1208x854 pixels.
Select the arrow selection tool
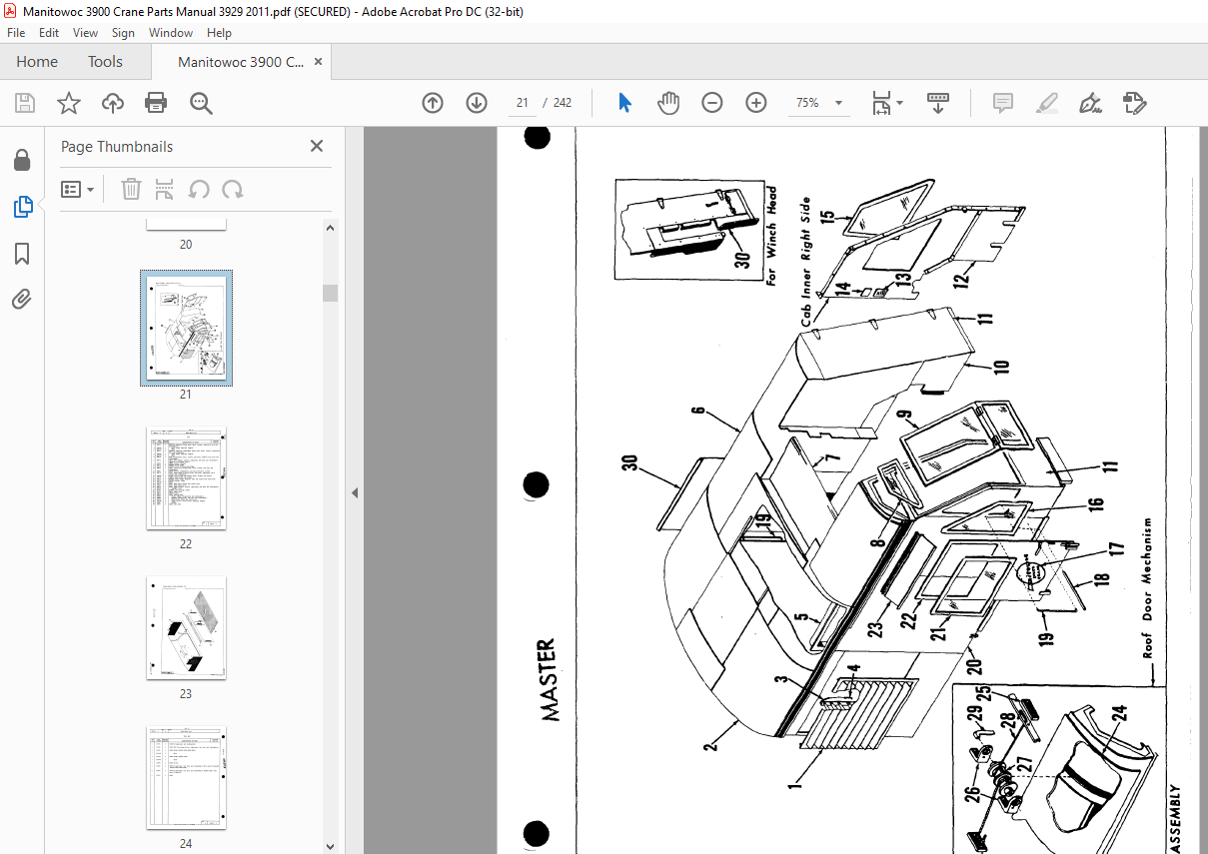[625, 103]
